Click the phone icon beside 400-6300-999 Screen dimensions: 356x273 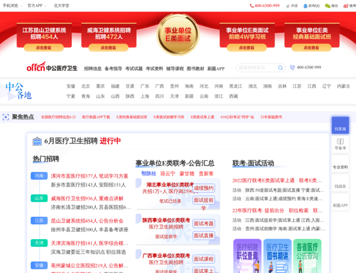tap(251, 5)
